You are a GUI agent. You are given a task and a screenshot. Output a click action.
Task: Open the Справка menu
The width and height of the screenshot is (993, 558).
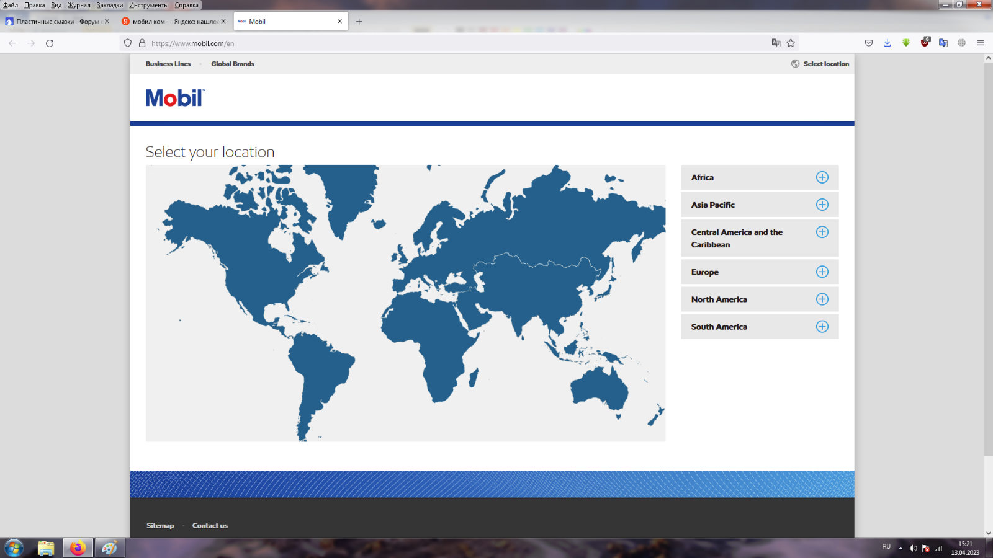pyautogui.click(x=187, y=5)
